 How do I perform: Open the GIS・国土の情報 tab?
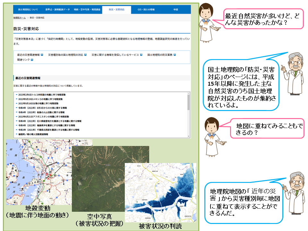point(146,9)
